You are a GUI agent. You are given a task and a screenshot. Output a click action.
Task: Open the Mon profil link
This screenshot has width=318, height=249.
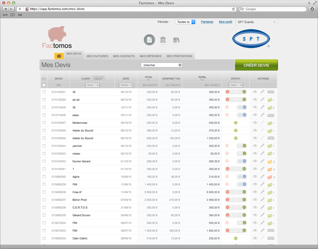pyautogui.click(x=225, y=22)
